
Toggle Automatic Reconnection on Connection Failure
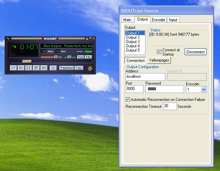[x=128, y=100]
